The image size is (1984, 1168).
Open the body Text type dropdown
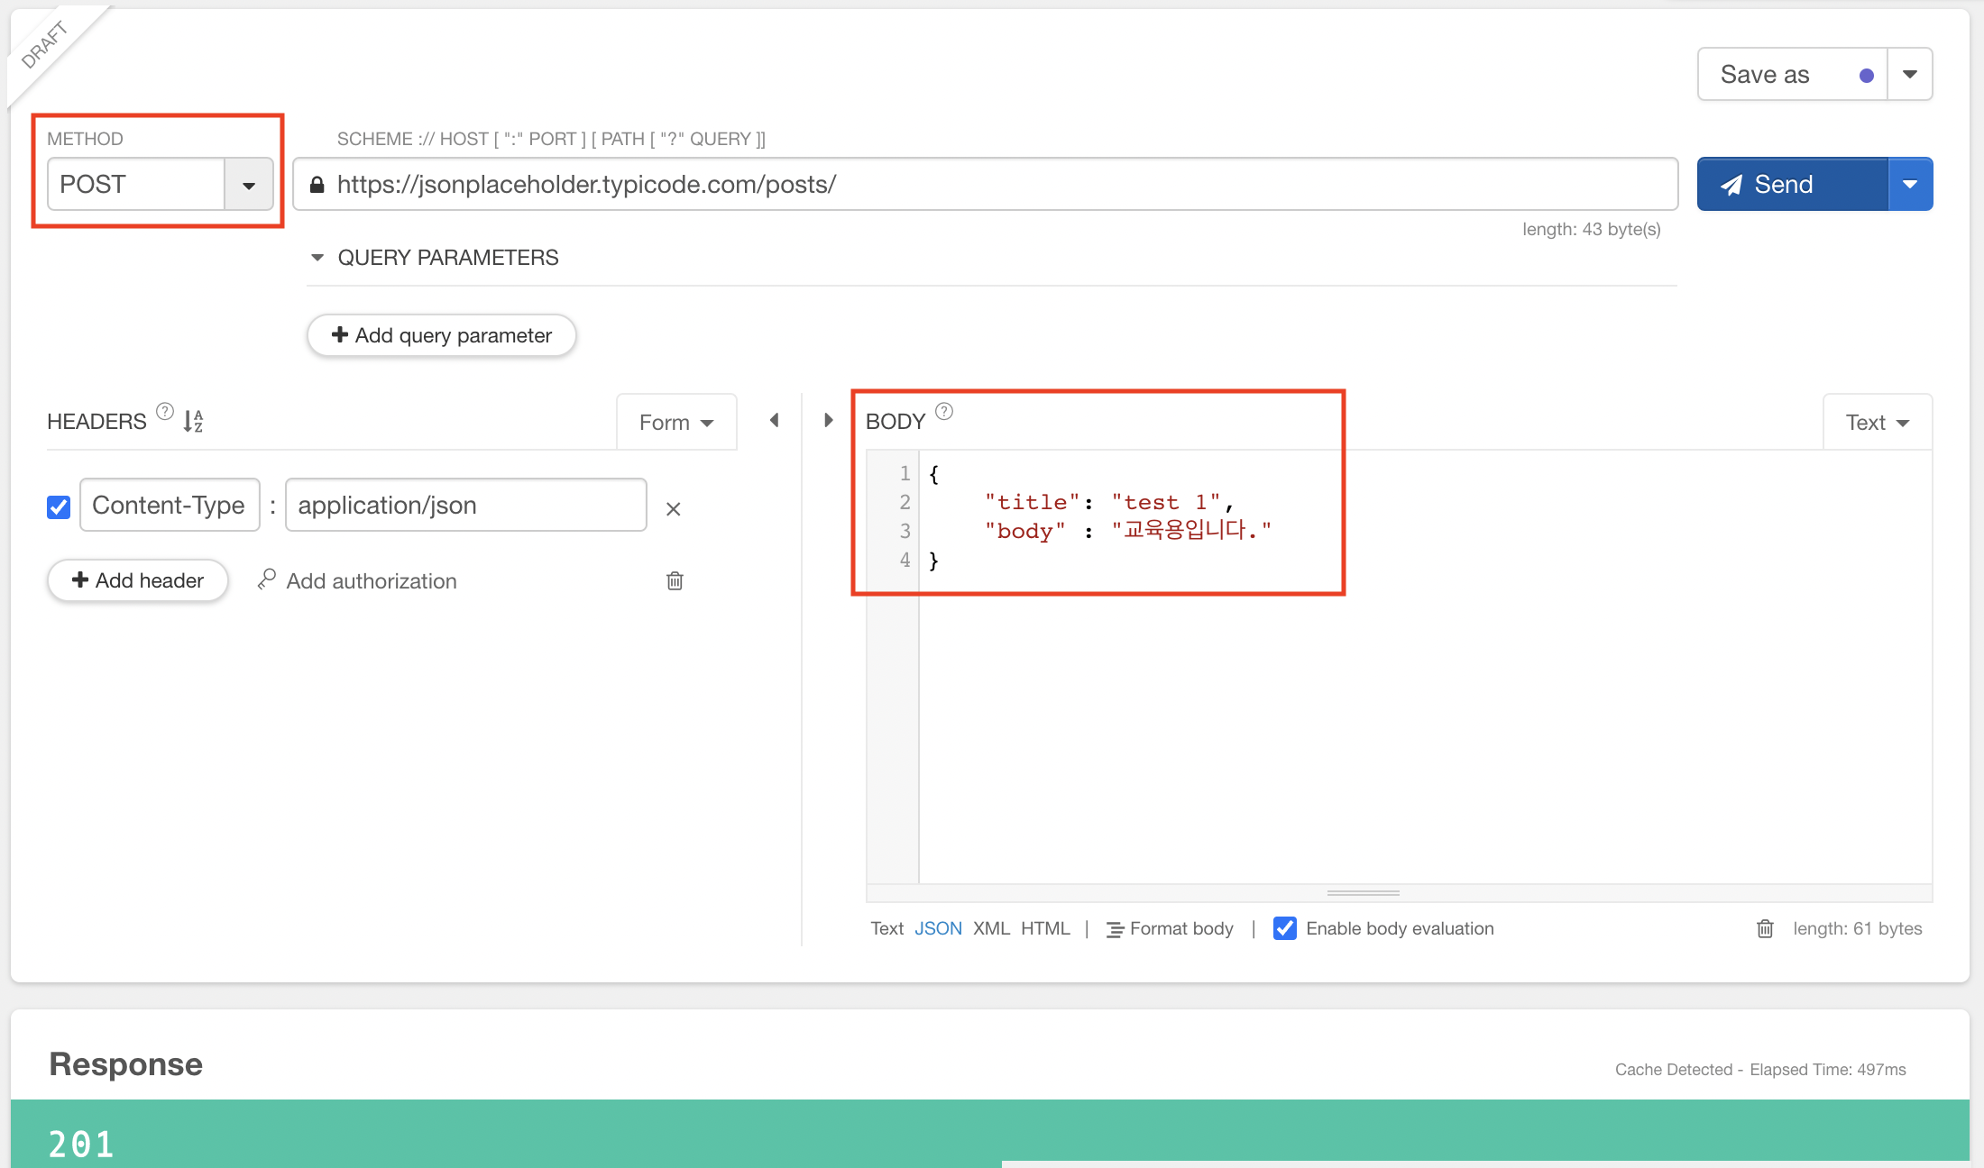pyautogui.click(x=1878, y=422)
